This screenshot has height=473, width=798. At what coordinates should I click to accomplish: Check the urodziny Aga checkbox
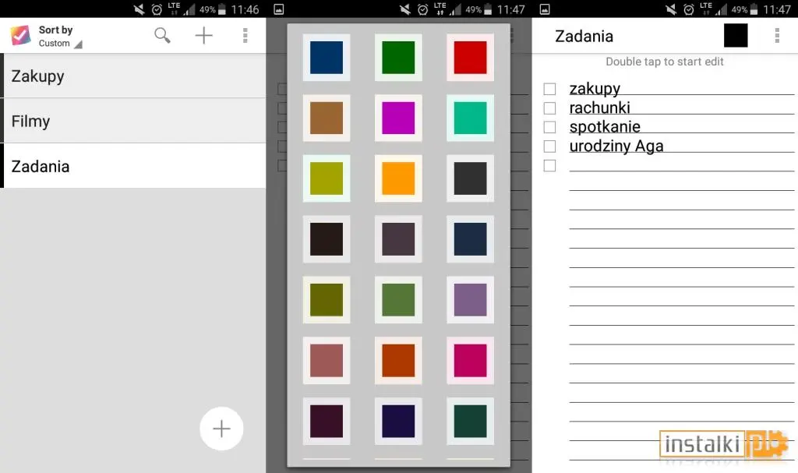pyautogui.click(x=549, y=146)
